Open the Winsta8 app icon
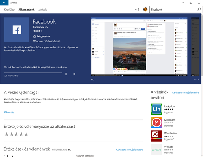The width and height of the screenshot is (203, 157). click(x=156, y=149)
